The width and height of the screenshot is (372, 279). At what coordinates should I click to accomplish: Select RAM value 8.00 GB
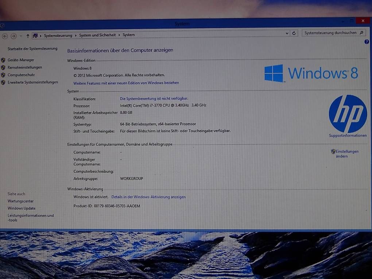tap(126, 112)
